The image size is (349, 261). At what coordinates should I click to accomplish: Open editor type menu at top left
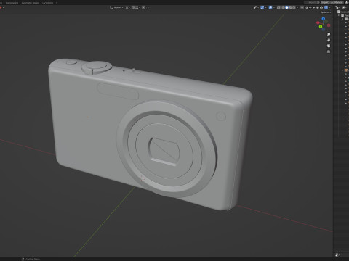[x=1, y=7]
